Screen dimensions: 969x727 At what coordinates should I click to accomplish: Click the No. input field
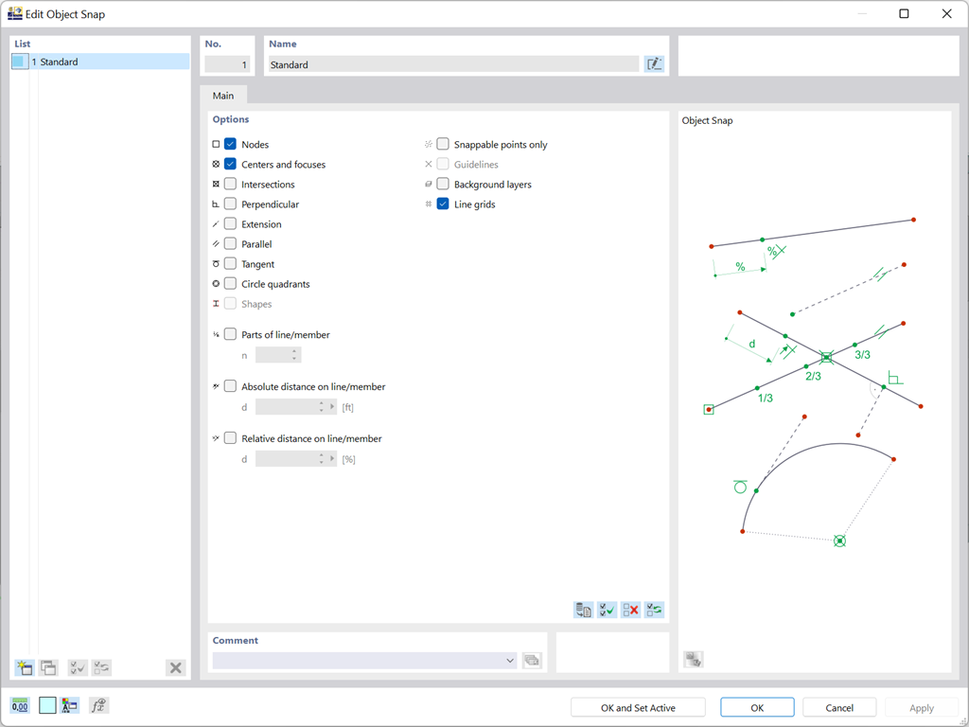[227, 63]
